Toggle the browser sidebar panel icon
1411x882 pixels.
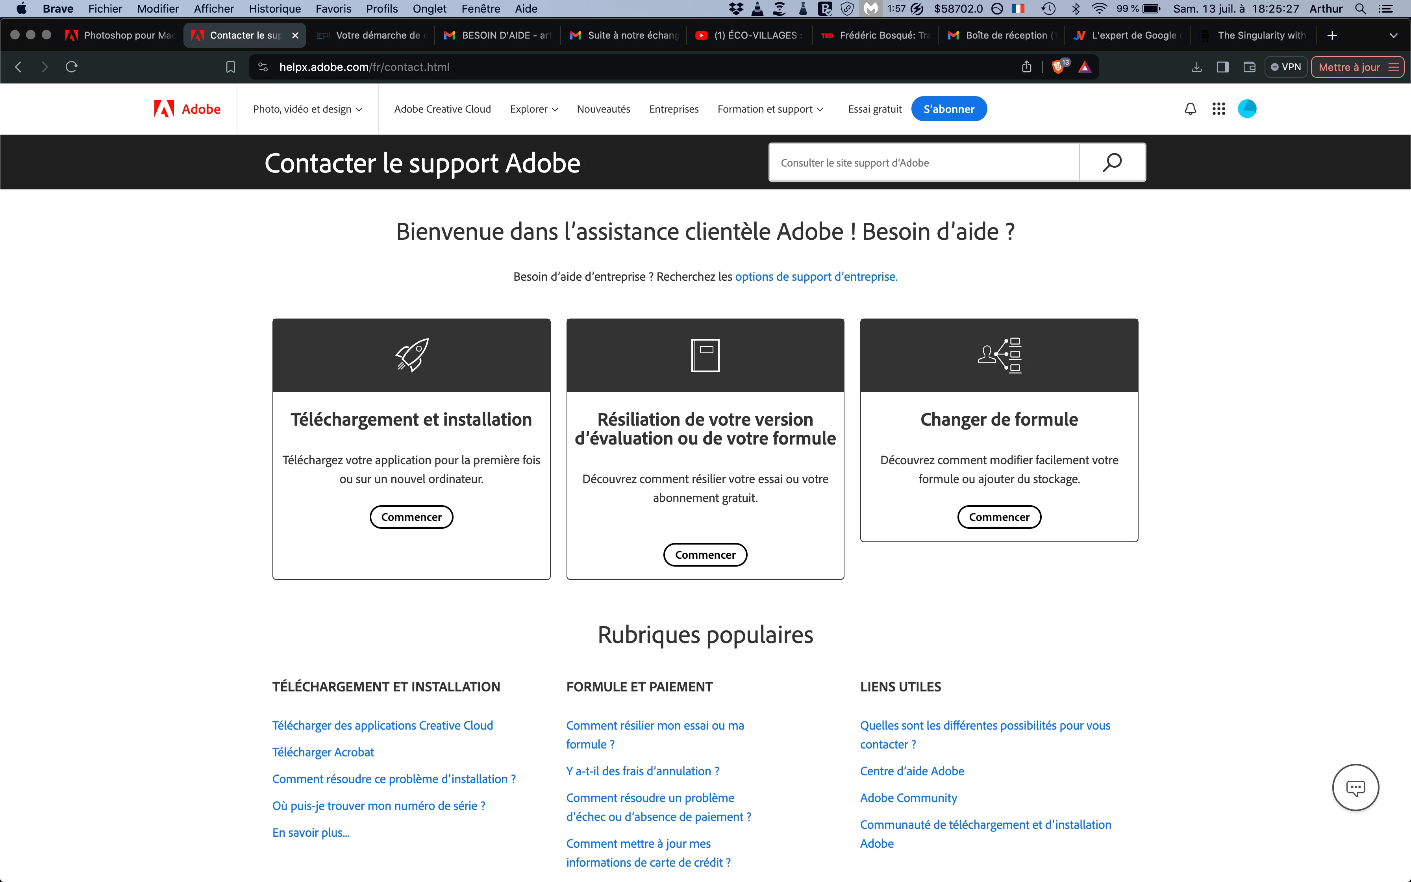1223,67
